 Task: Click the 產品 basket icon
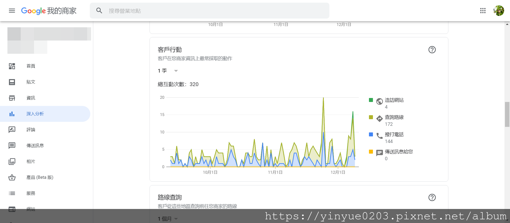click(12, 177)
